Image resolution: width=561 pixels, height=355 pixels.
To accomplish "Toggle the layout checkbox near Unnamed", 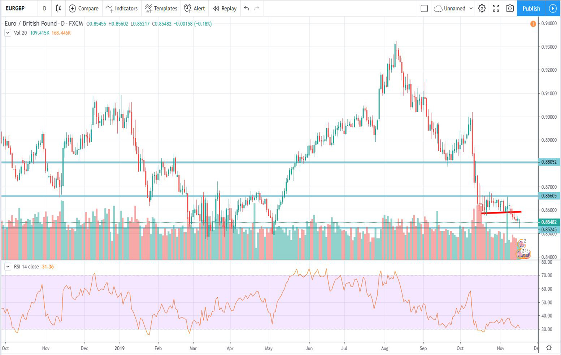I will pos(424,8).
